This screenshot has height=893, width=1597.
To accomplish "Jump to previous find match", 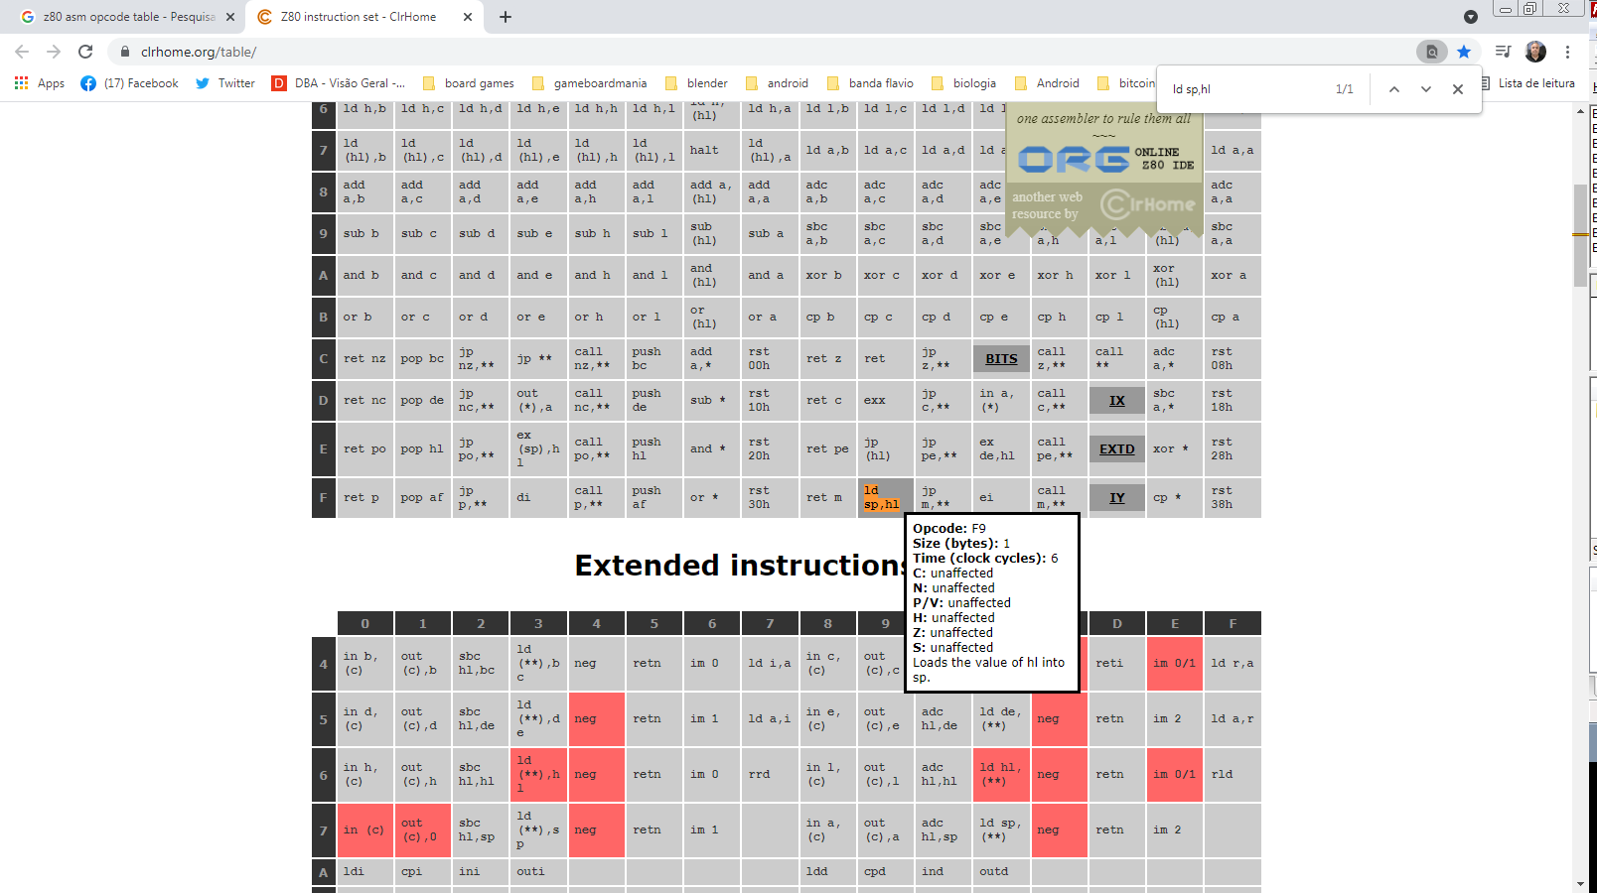I will (x=1394, y=88).
